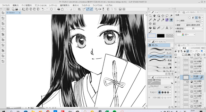Screen dimensions: 206x112
Task: Hide layer レイヤー 3 via eye icon
Action: click(176, 67)
